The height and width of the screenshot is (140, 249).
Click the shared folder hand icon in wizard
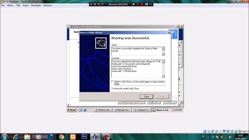(x=101, y=43)
